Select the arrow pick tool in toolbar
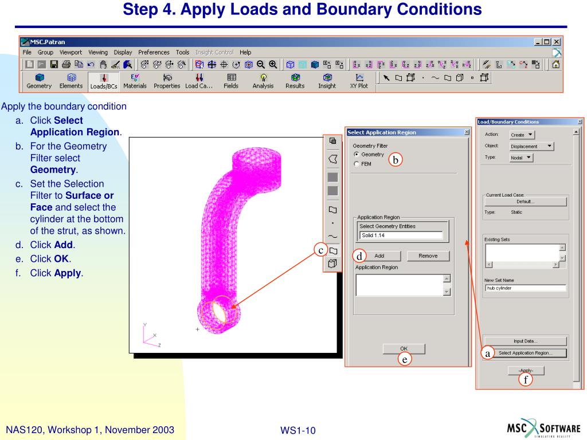Image resolution: width=587 pixels, height=440 pixels. tap(386, 78)
